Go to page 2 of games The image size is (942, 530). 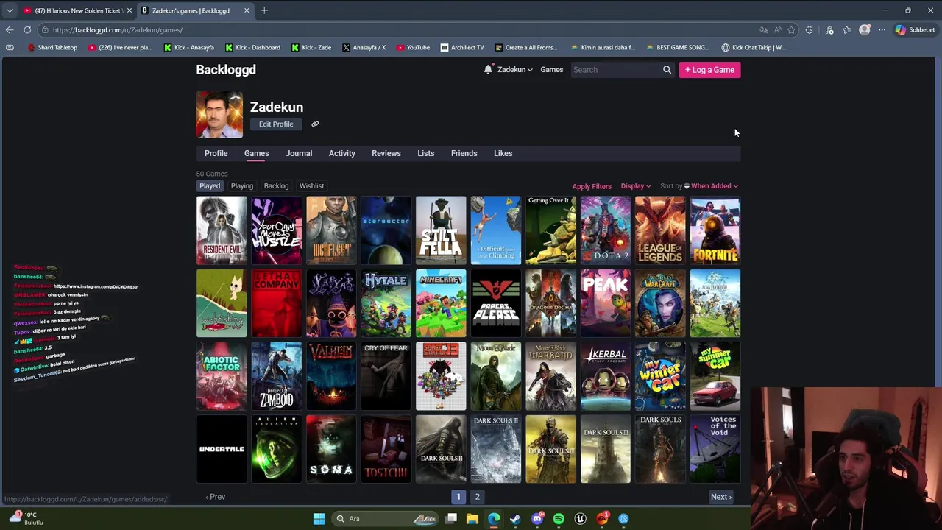[x=477, y=497]
